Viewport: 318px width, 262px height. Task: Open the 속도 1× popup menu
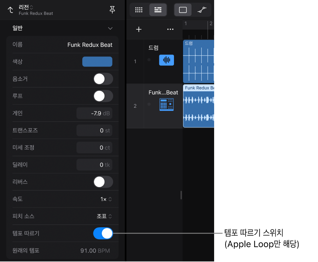[106, 199]
